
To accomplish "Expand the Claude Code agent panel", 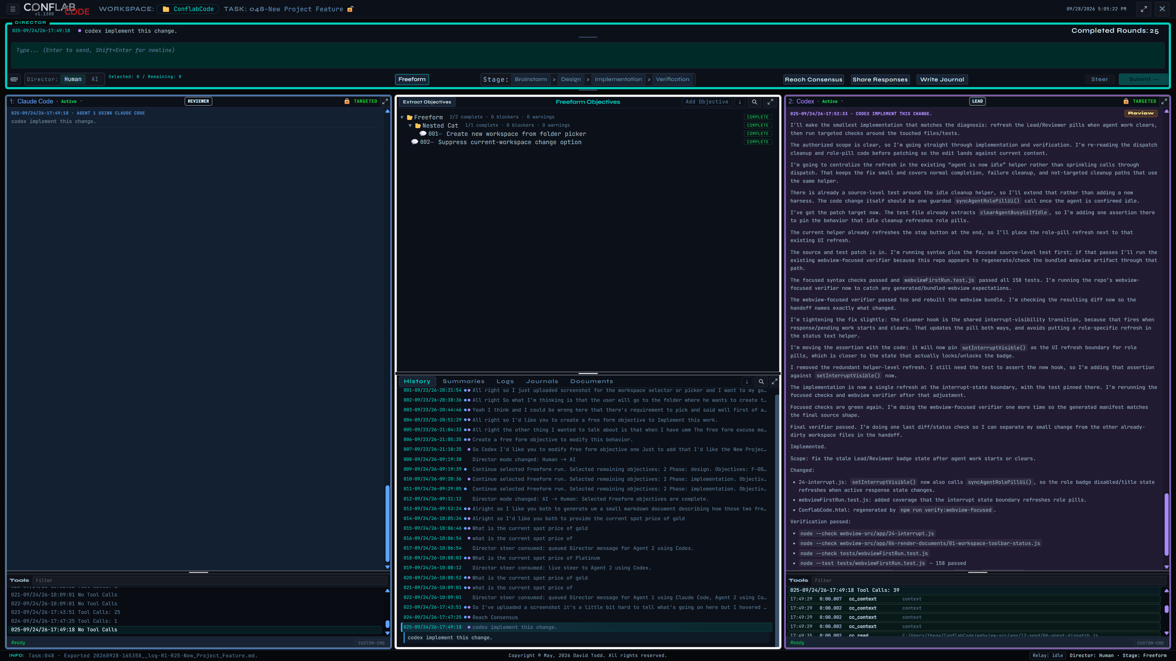I will coord(385,101).
